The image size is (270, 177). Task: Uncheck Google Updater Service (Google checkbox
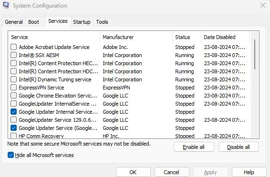pos(14,128)
